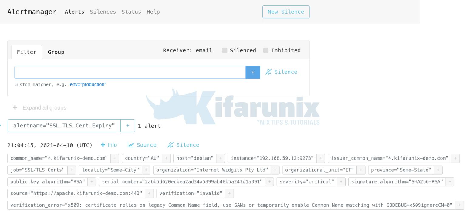Switch to the Group tab
Viewport: 466px width, 213px height.
coord(56,52)
